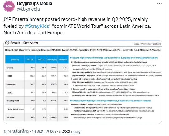169x136 pixels.
Task: Open the #StrayKids hashtag
Action: click(x=37, y=26)
